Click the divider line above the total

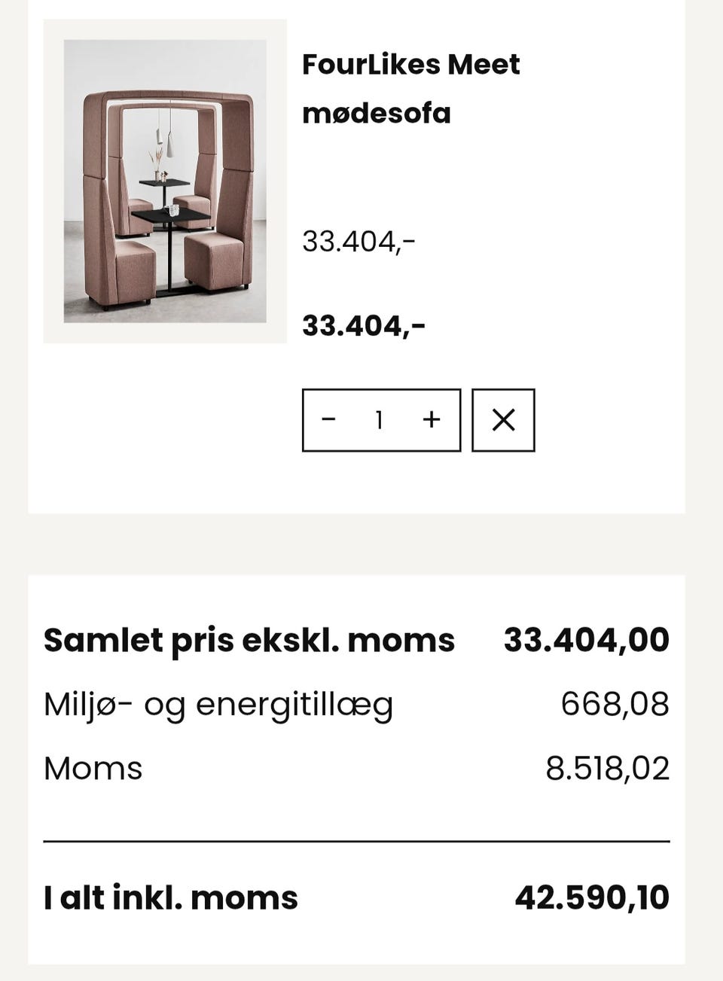pyautogui.click(x=356, y=841)
